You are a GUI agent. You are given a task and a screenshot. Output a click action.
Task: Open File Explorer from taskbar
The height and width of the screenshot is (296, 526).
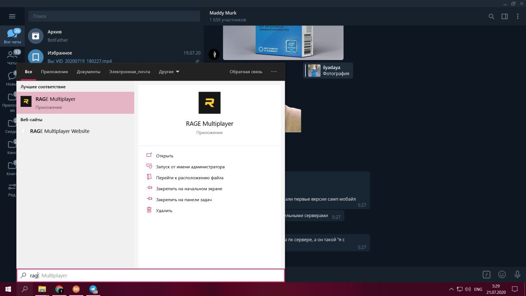click(x=42, y=289)
